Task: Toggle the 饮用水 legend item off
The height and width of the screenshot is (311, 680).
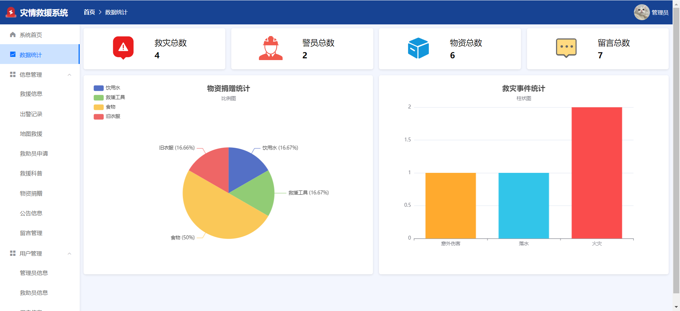Action: pyautogui.click(x=107, y=88)
